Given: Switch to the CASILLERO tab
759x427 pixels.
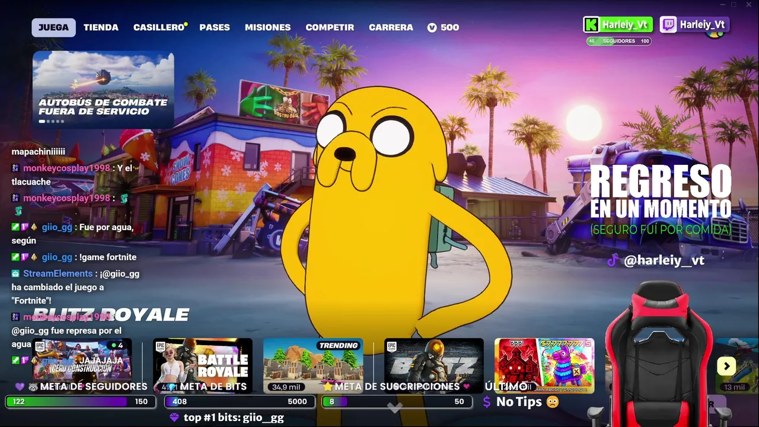Looking at the screenshot, I should pos(159,27).
